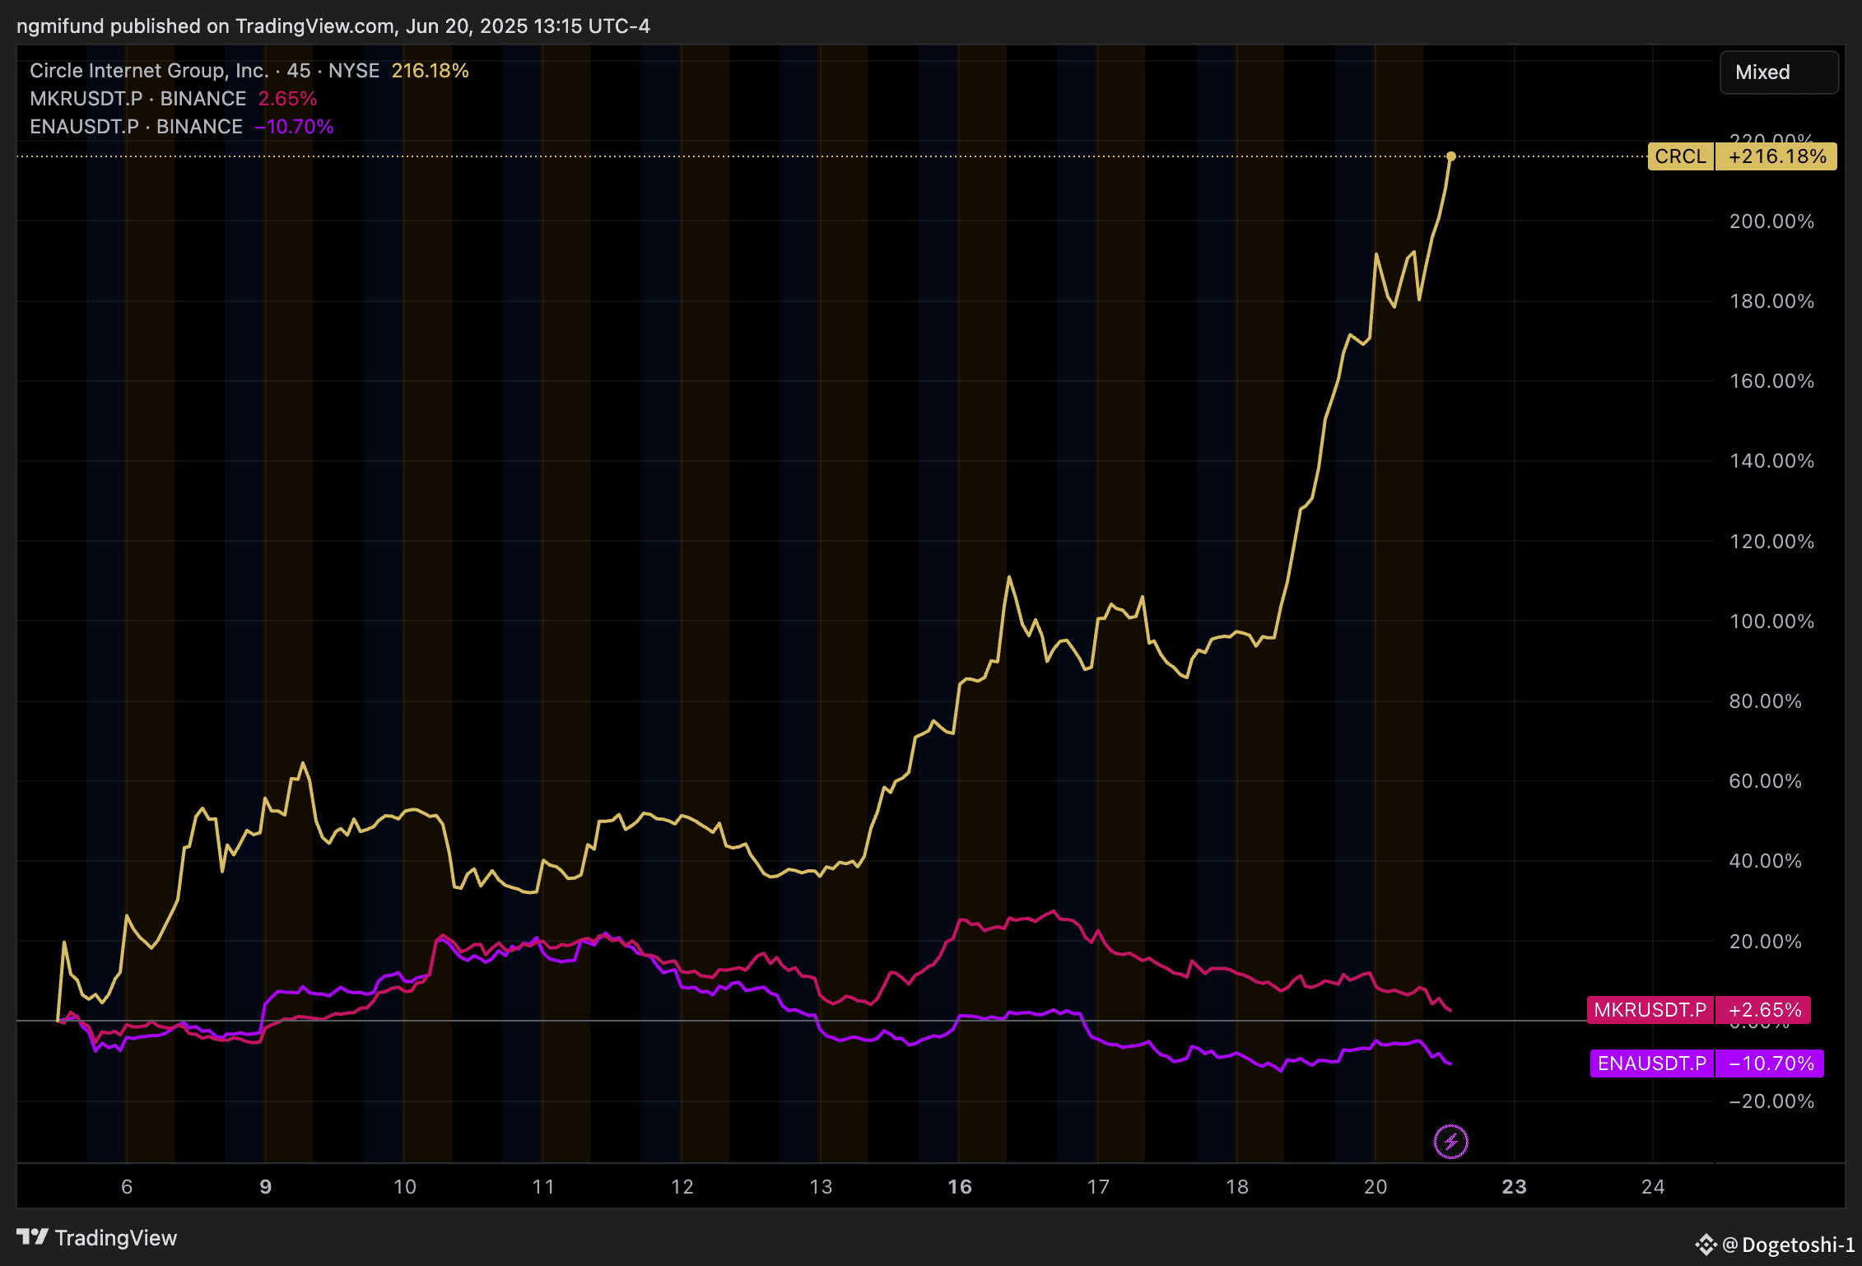Click the 120.00% price axis label

point(1771,542)
